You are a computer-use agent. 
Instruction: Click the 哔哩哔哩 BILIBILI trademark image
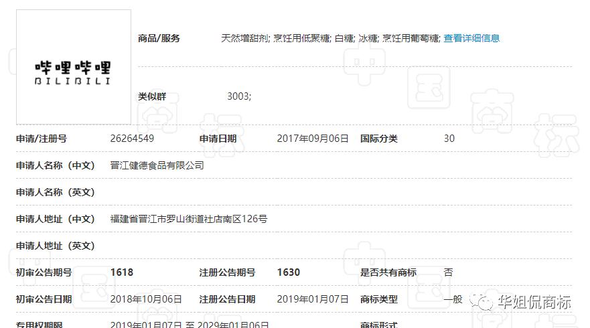(74, 67)
